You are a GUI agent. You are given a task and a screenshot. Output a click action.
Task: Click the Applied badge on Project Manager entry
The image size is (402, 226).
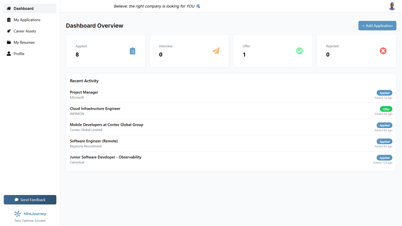pos(384,93)
